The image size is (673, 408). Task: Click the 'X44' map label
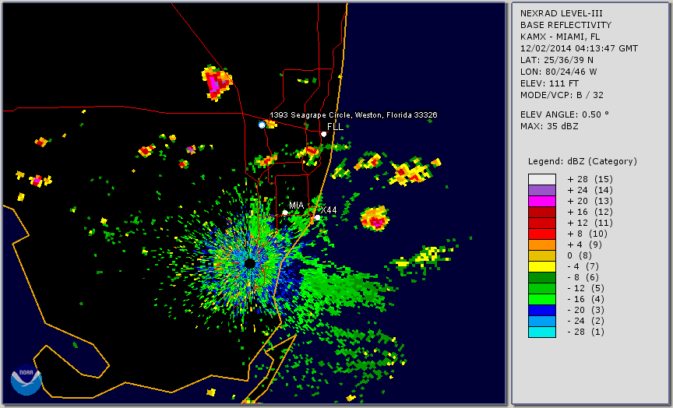329,210
